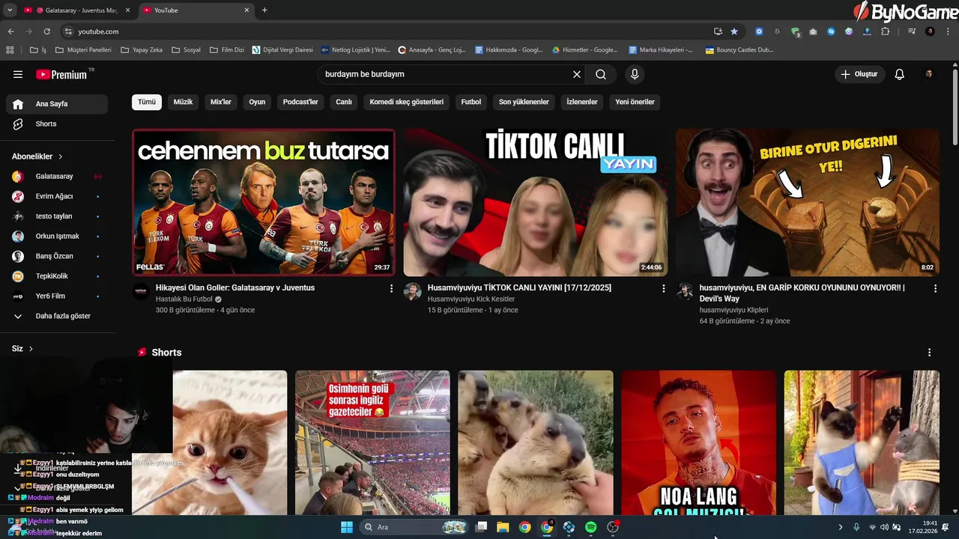Reload the page with the refresh icon

pos(46,31)
